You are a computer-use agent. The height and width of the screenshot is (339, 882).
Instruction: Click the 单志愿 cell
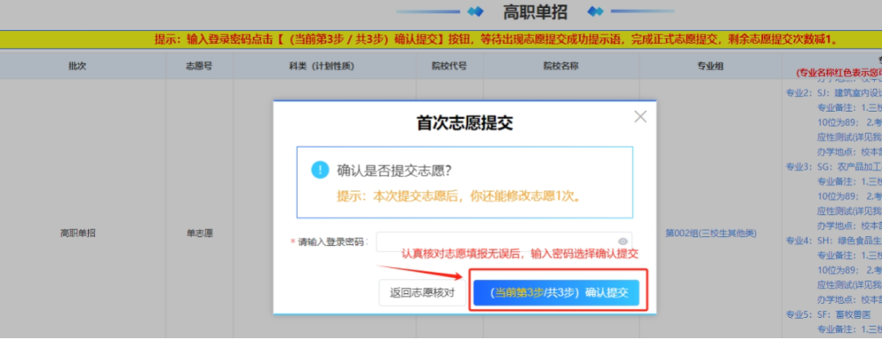click(x=199, y=233)
